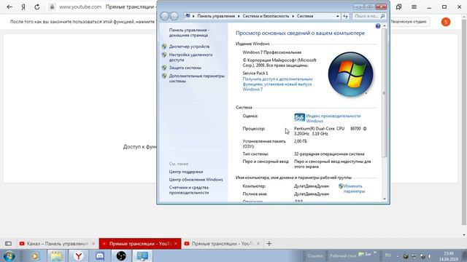This screenshot has height=262, width=467.
Task: Click the browser back arrow
Action: [9, 7]
